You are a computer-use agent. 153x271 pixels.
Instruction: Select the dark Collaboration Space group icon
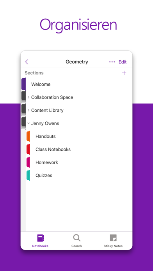[23, 97]
